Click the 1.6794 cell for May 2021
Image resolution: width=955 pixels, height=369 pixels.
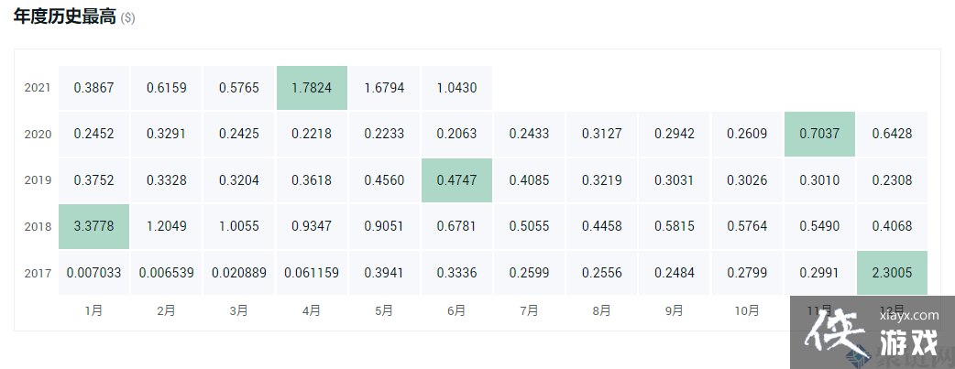click(384, 88)
